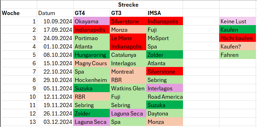Click the Magny Cours cell
Viewport: 257px width, 127px height.
(x=92, y=63)
